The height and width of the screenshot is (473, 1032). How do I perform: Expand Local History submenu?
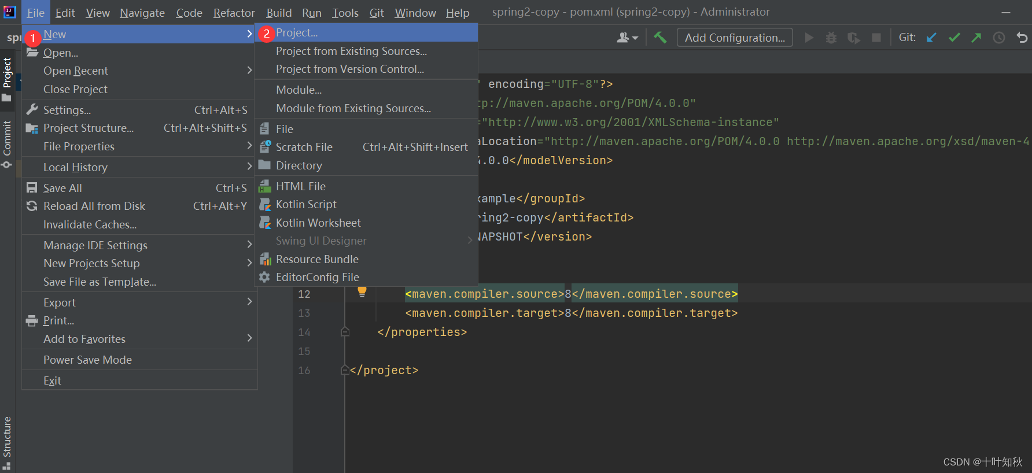pyautogui.click(x=139, y=167)
